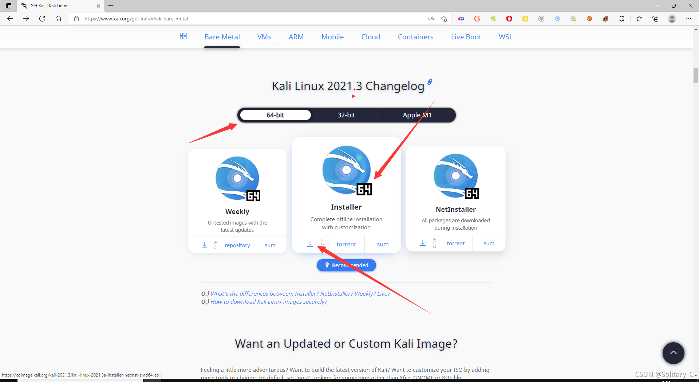Screen dimensions: 699x382
Task: Click the page vertical scrollbar thumb
Action: 696,75
